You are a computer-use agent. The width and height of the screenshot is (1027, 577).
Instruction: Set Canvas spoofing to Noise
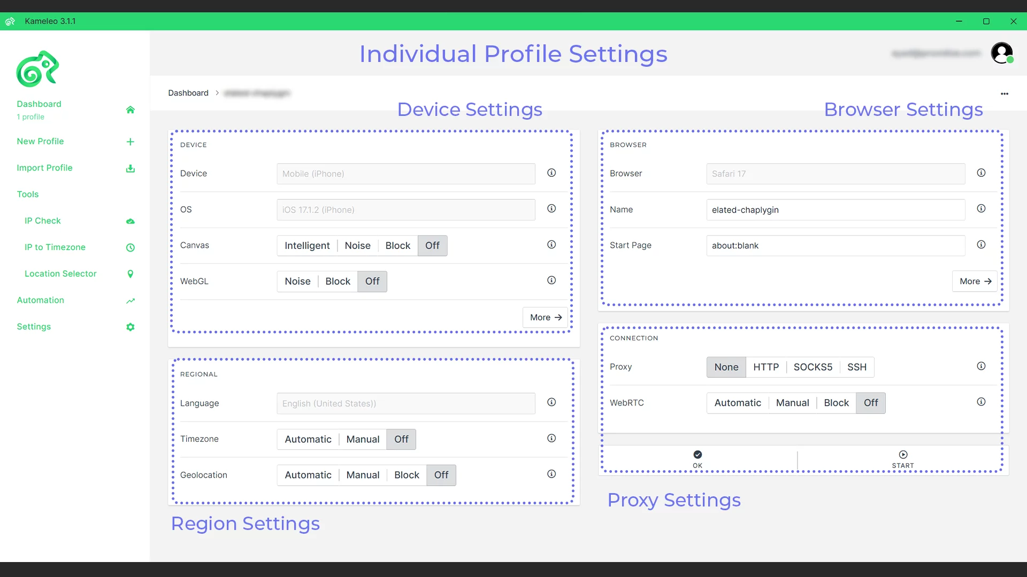pos(358,245)
